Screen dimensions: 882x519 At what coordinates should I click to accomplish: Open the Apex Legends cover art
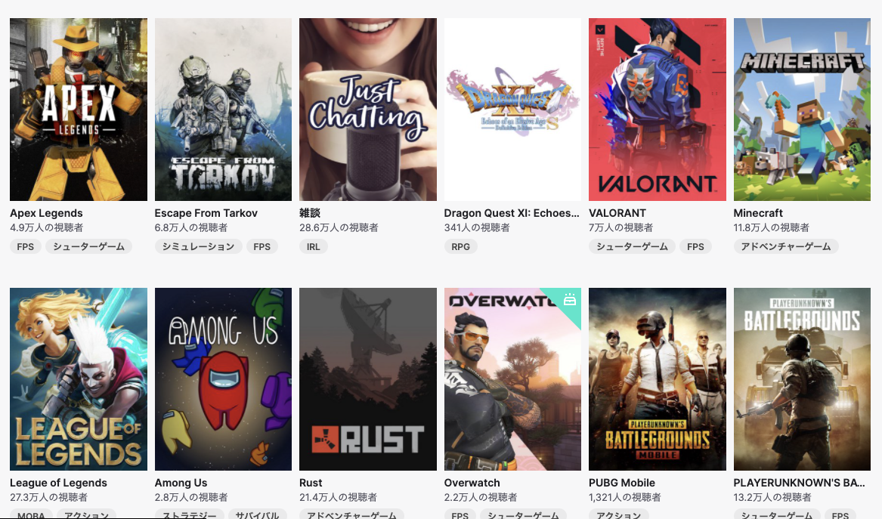tap(78, 109)
